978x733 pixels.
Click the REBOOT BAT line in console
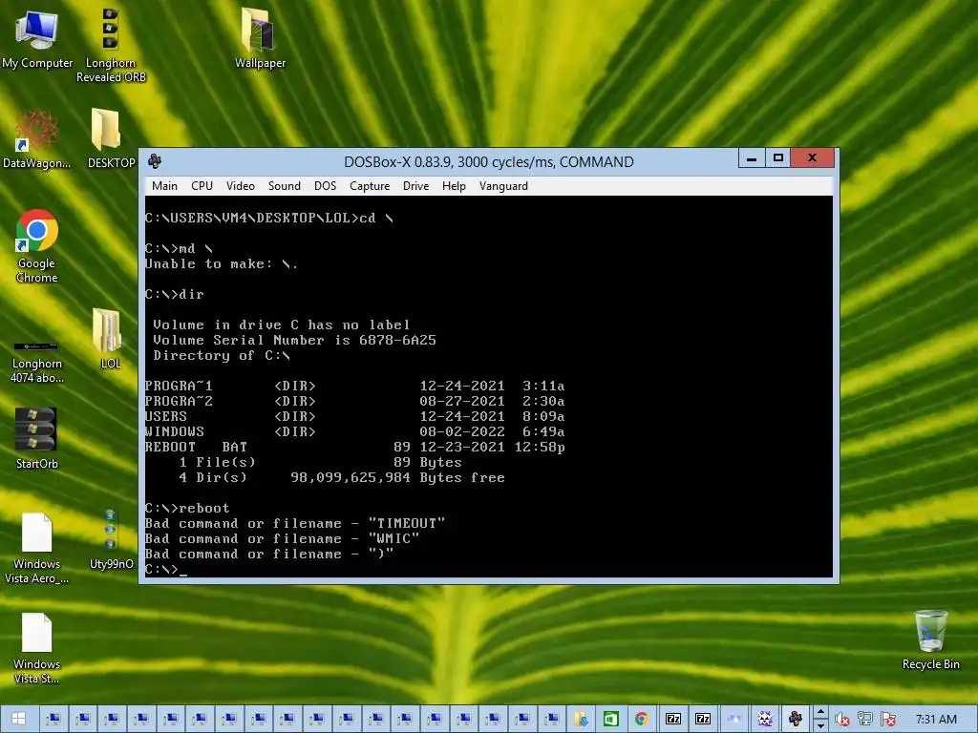355,447
